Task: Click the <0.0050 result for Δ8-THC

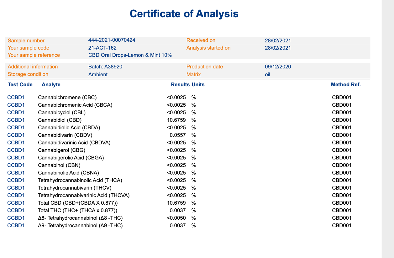Action: (x=176, y=218)
